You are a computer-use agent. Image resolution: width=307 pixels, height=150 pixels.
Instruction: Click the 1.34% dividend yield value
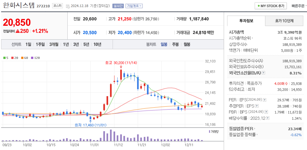(297, 118)
